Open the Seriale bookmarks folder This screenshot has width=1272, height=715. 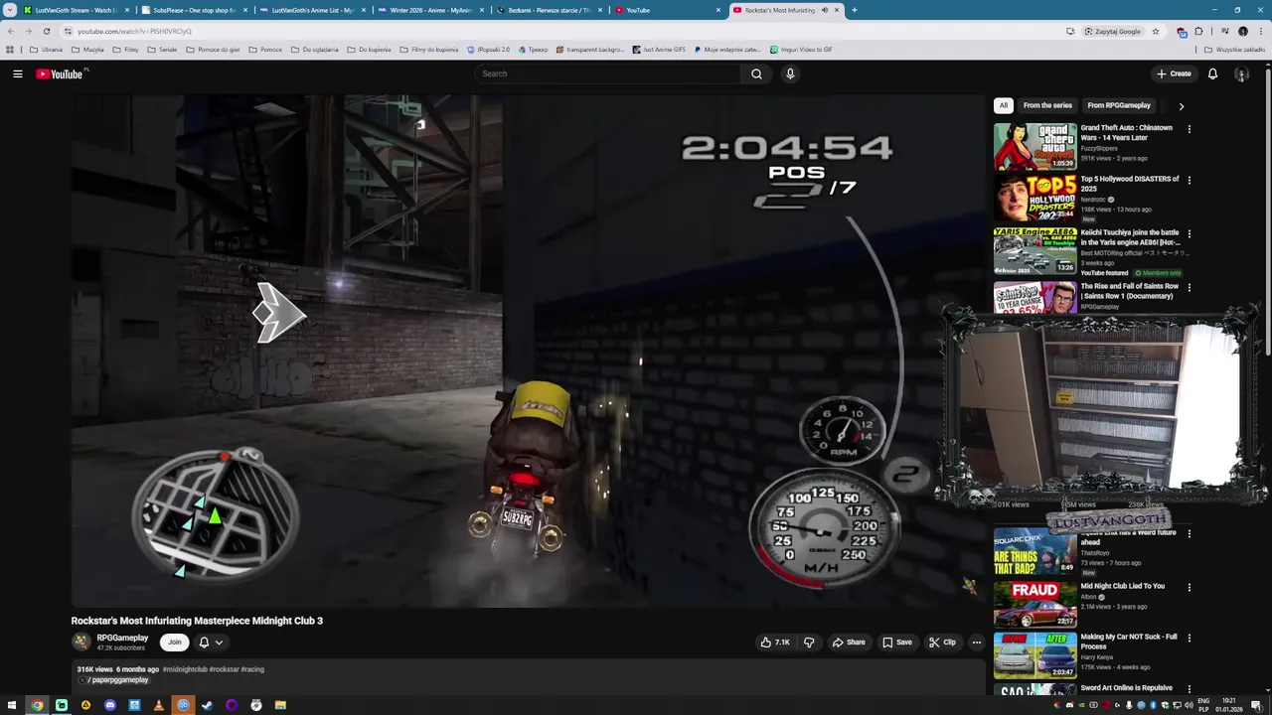point(162,49)
